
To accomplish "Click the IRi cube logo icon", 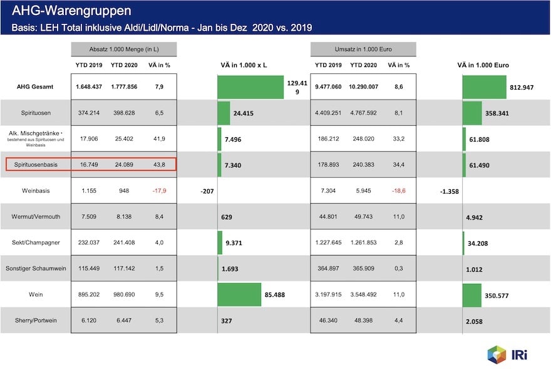I will (497, 353).
